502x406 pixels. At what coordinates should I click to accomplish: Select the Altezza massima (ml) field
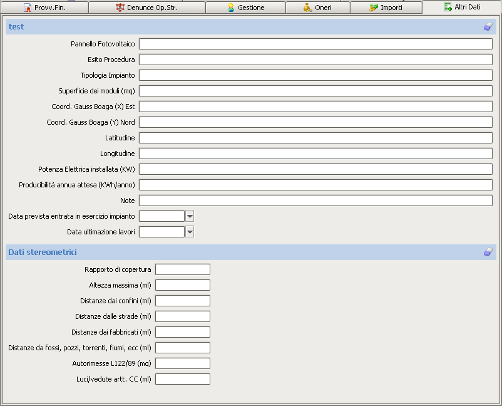(x=182, y=285)
